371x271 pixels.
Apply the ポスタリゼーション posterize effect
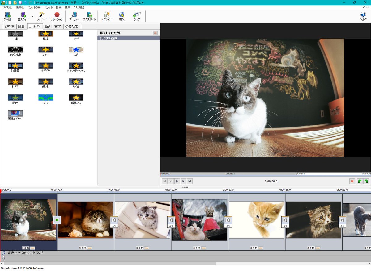(76, 67)
